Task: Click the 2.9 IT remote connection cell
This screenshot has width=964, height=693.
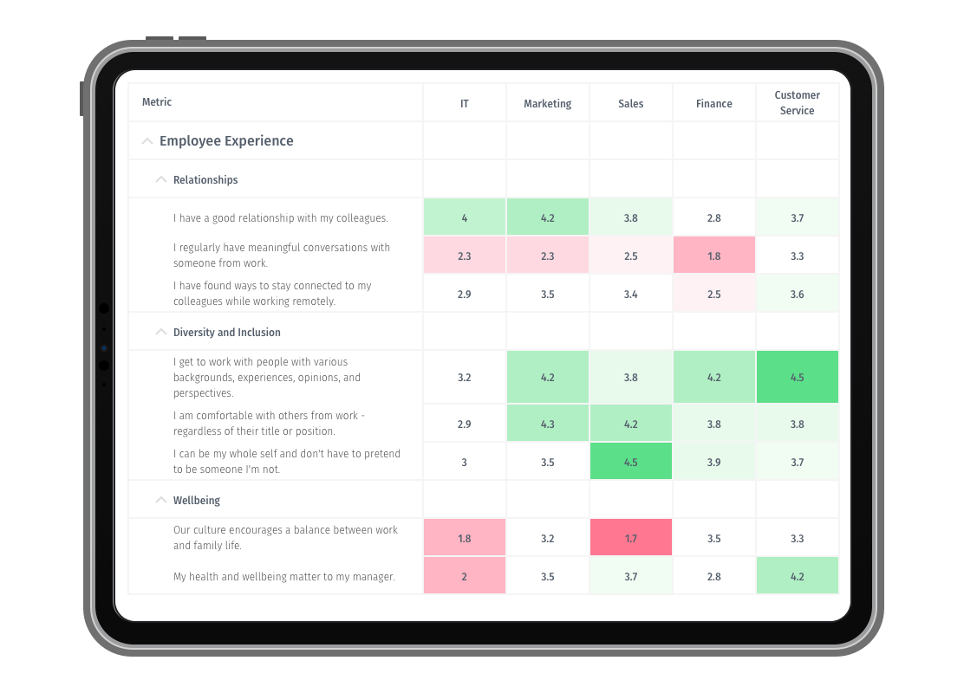Action: point(464,294)
